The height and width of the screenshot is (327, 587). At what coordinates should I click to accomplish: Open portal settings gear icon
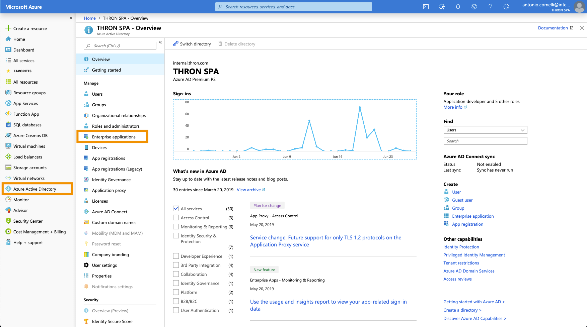pos(474,7)
